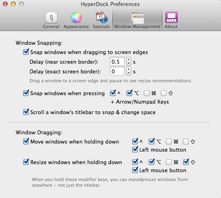
Task: Switch to the Appearance tab label
Action: click(76, 27)
